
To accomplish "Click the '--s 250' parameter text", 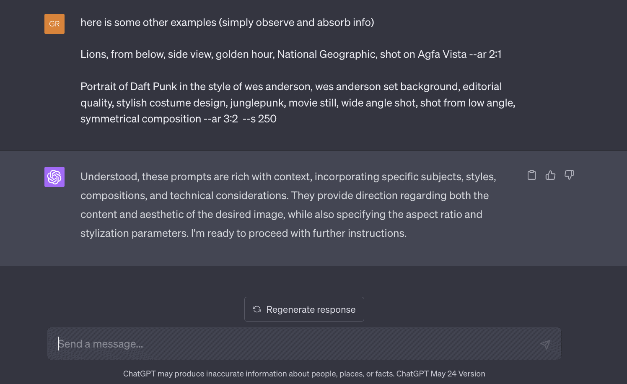I will point(259,119).
